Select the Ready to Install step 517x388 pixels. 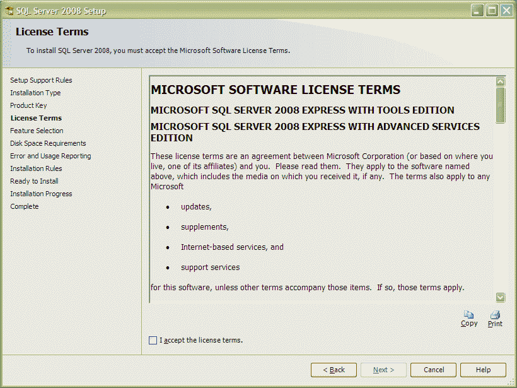coord(34,181)
